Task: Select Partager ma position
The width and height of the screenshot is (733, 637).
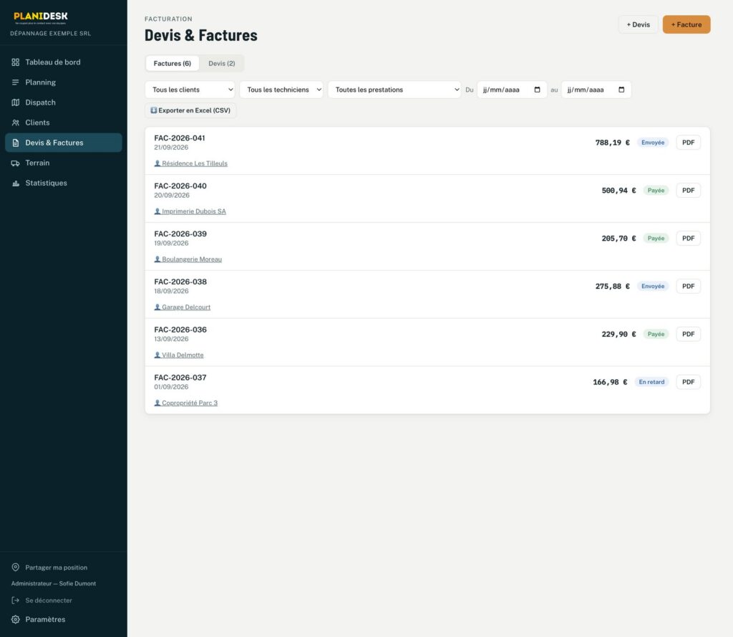Action: coord(56,567)
